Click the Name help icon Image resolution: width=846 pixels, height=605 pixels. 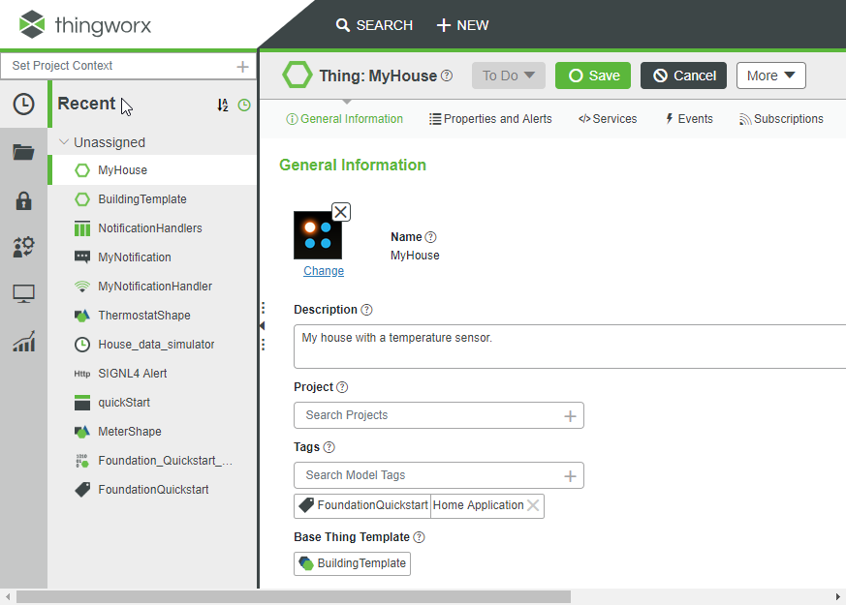pyautogui.click(x=430, y=237)
